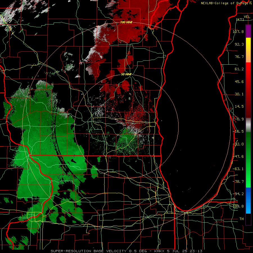Screen dimensions: 253x253
Task: Click the 61.2 value on velocity scale
Action: click(239, 69)
